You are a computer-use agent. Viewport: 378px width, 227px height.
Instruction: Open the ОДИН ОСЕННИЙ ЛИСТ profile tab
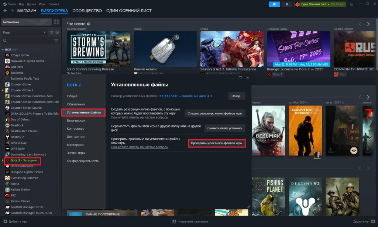point(129,11)
